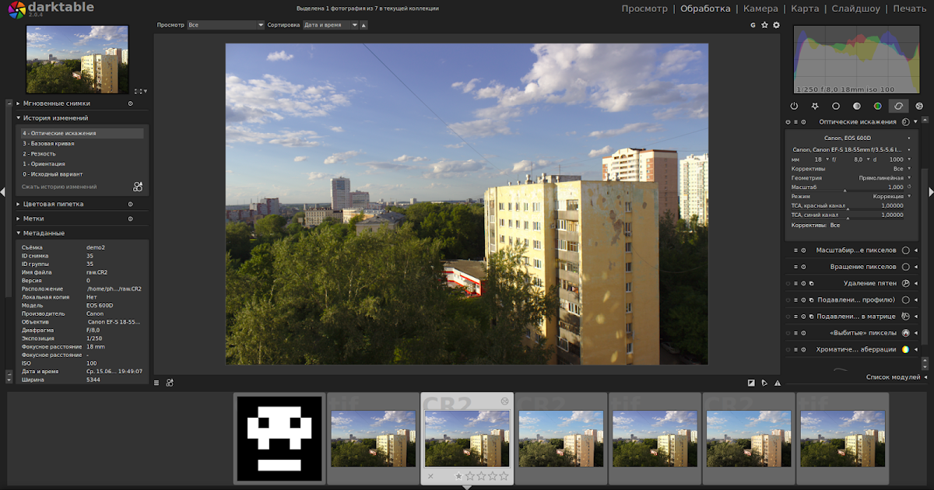Click reject X icon on selected filmstrip thumbnail
Screen dimensions: 934x490
point(430,475)
